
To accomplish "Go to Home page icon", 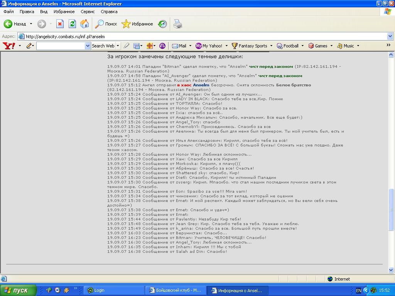I will pos(84,24).
